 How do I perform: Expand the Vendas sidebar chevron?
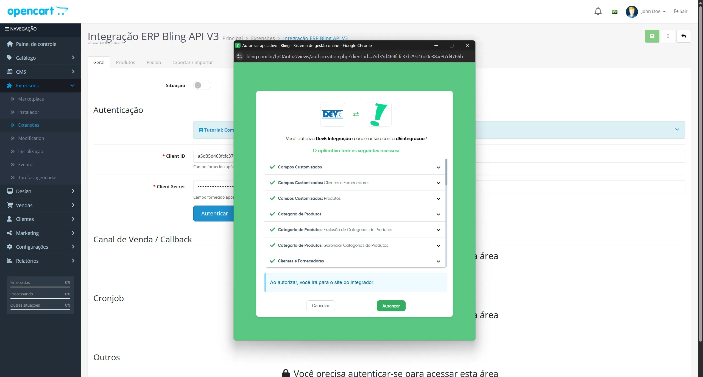pyautogui.click(x=73, y=205)
